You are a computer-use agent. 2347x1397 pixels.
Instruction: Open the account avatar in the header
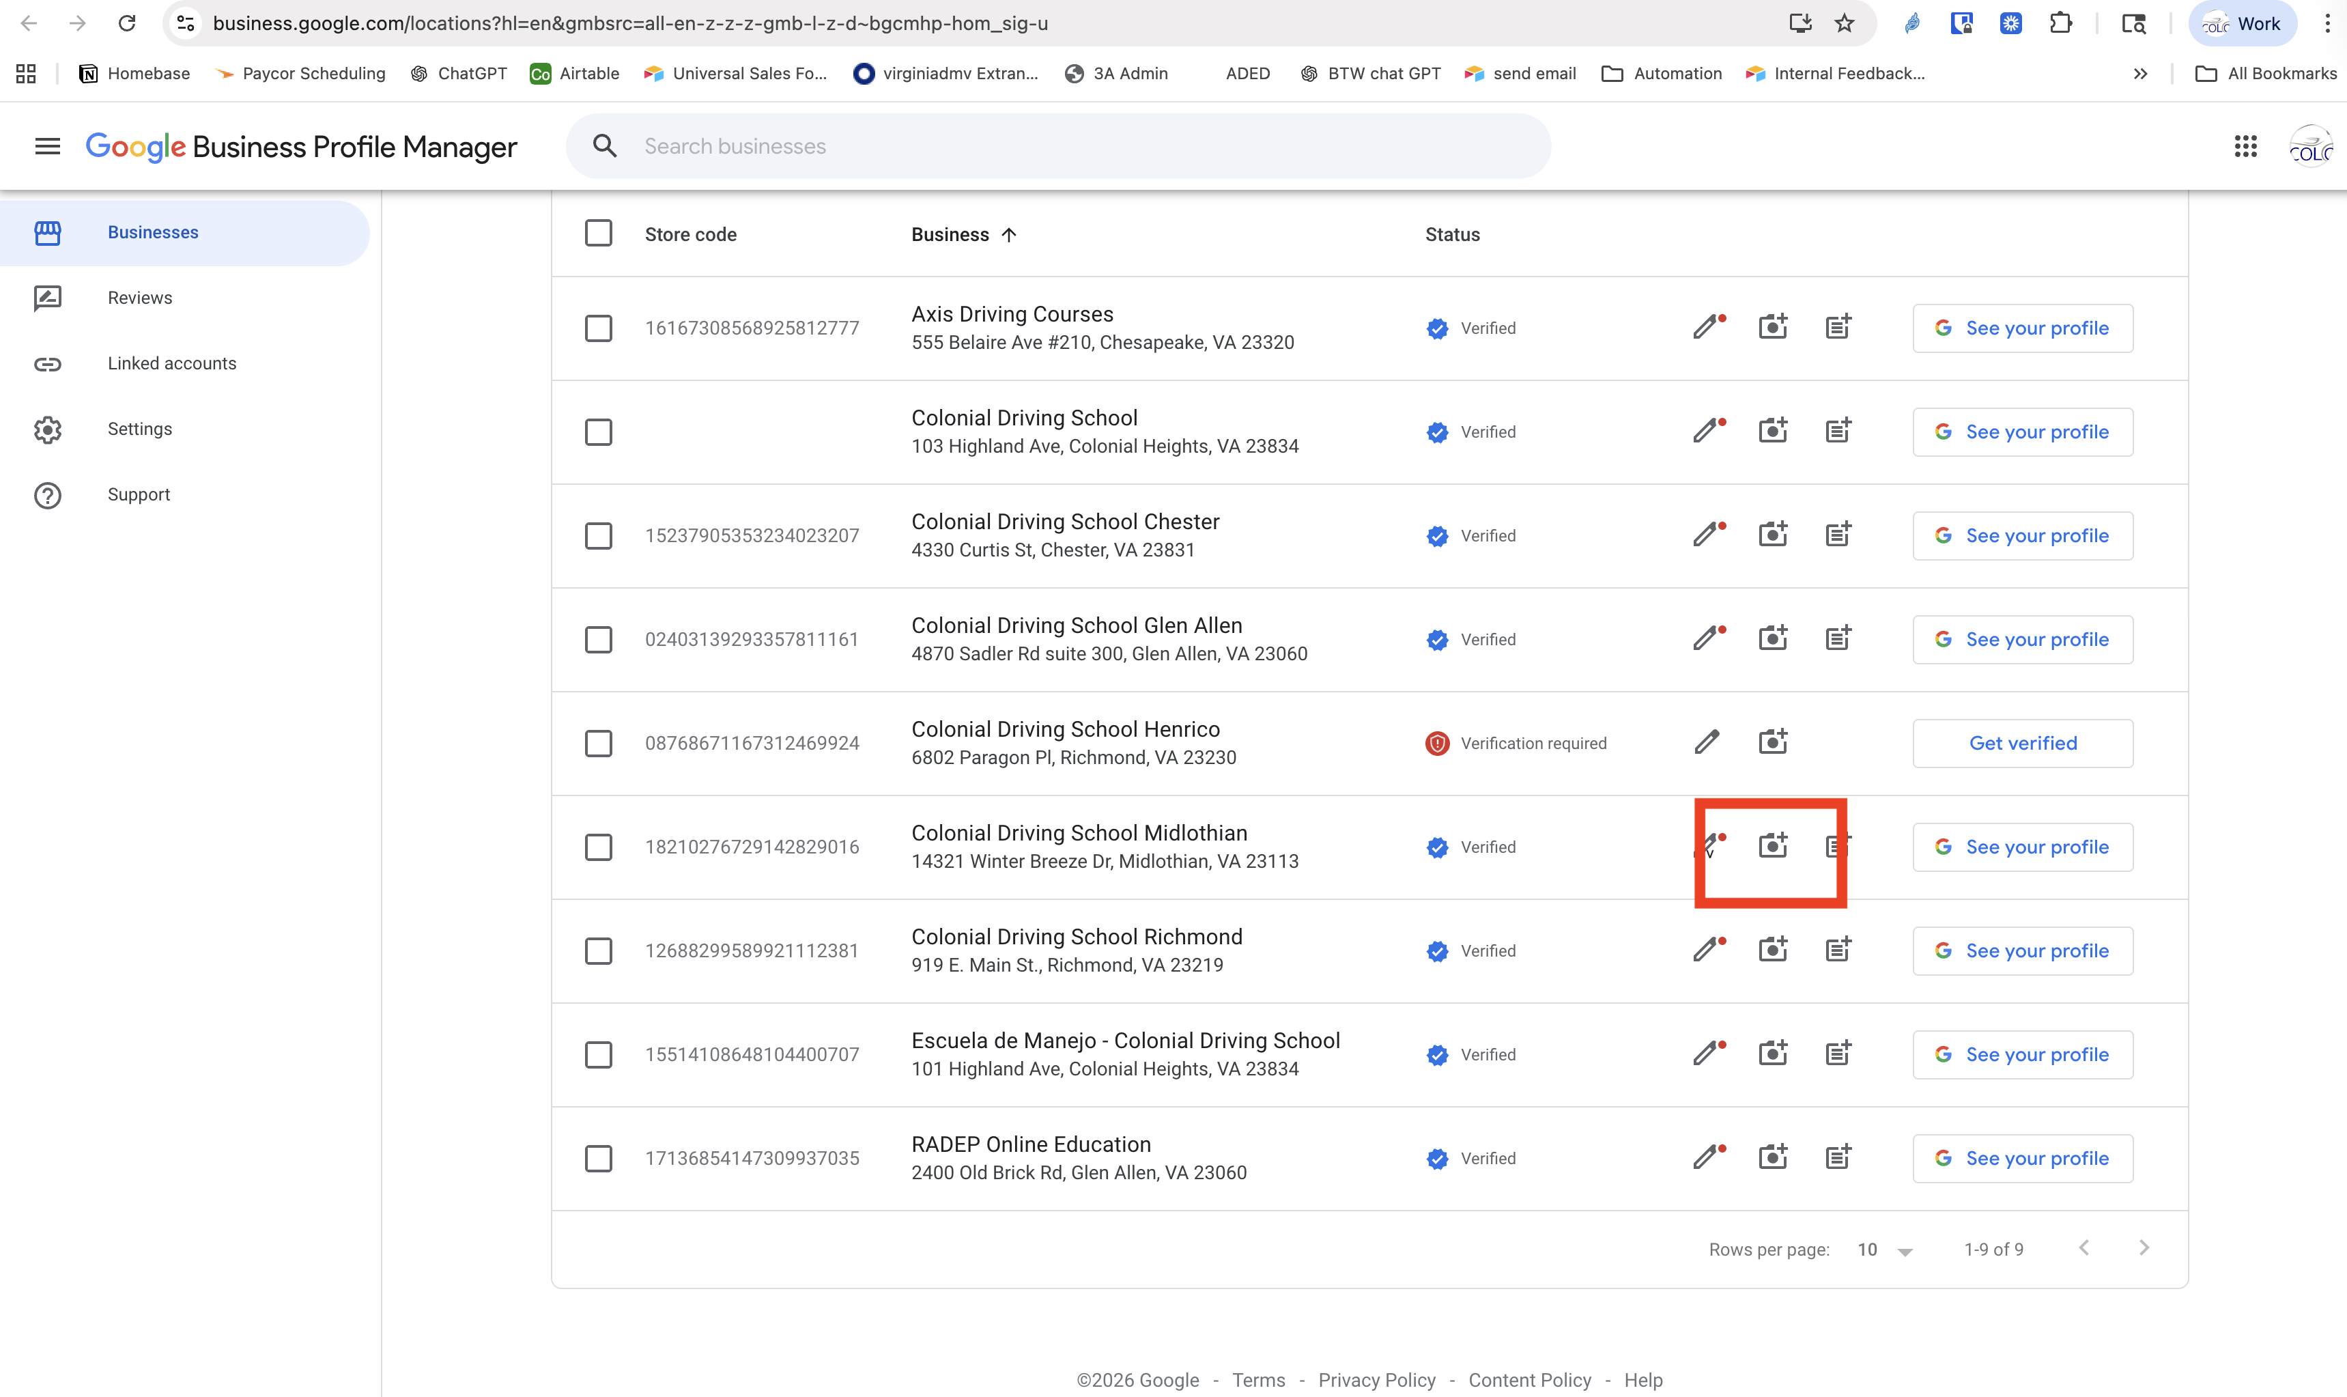tap(2310, 146)
